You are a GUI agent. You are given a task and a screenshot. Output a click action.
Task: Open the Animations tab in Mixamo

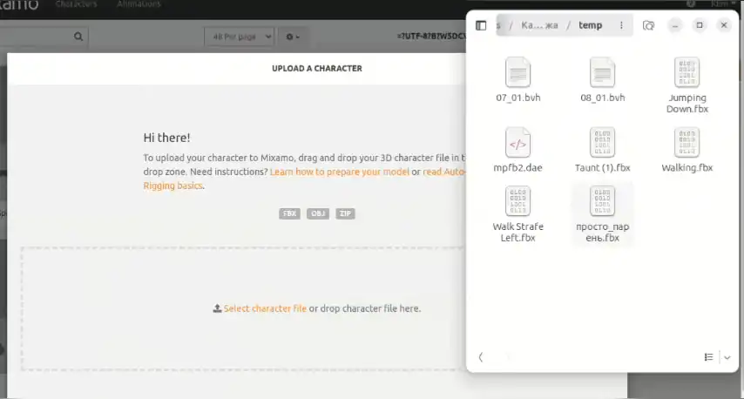[139, 4]
